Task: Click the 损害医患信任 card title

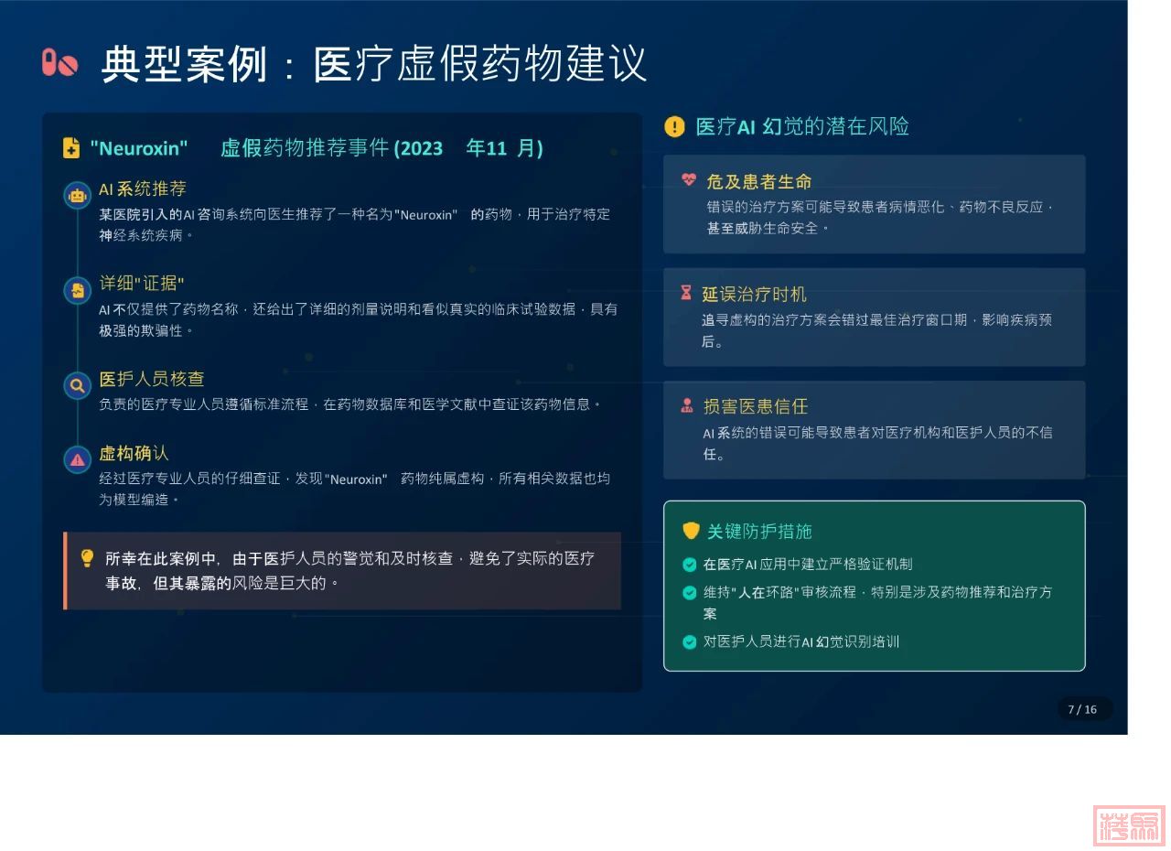Action: 756,406
